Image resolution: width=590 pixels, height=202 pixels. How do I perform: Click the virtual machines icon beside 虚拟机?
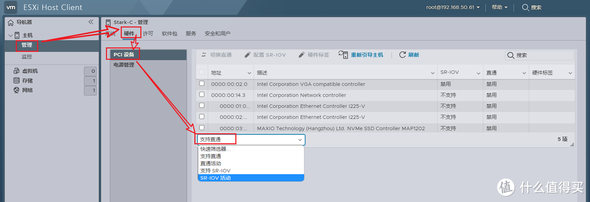(x=16, y=71)
